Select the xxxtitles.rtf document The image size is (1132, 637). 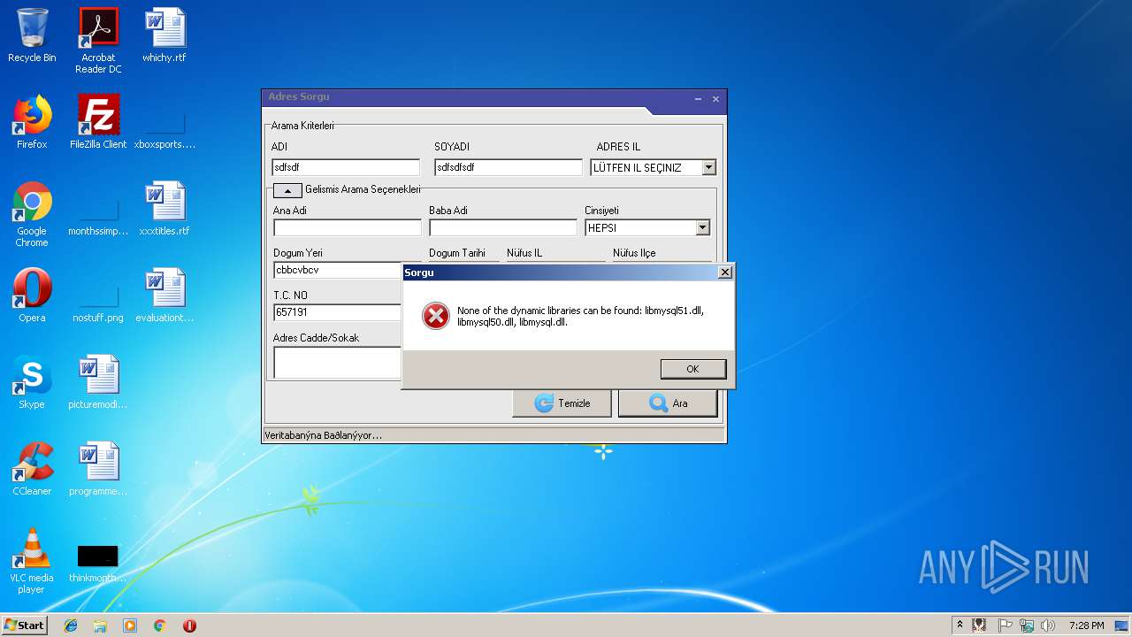[164, 209]
